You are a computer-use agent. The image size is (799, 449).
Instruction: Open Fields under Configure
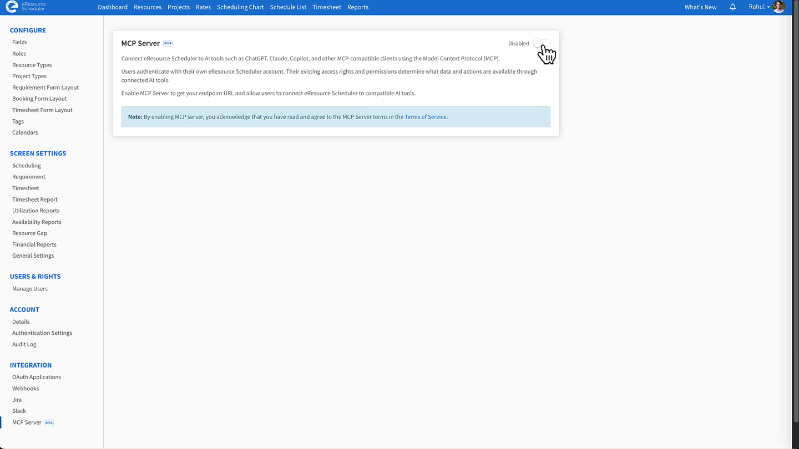[19, 42]
